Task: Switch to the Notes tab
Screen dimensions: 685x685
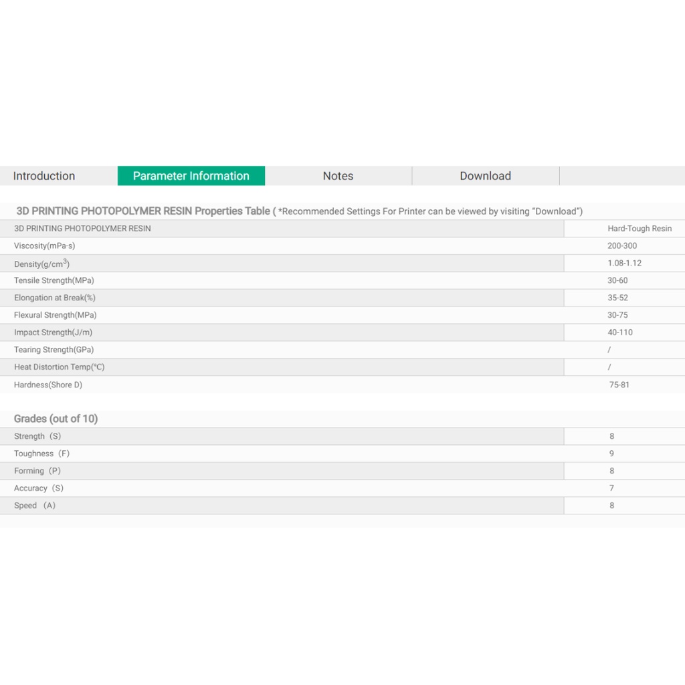Action: [338, 176]
